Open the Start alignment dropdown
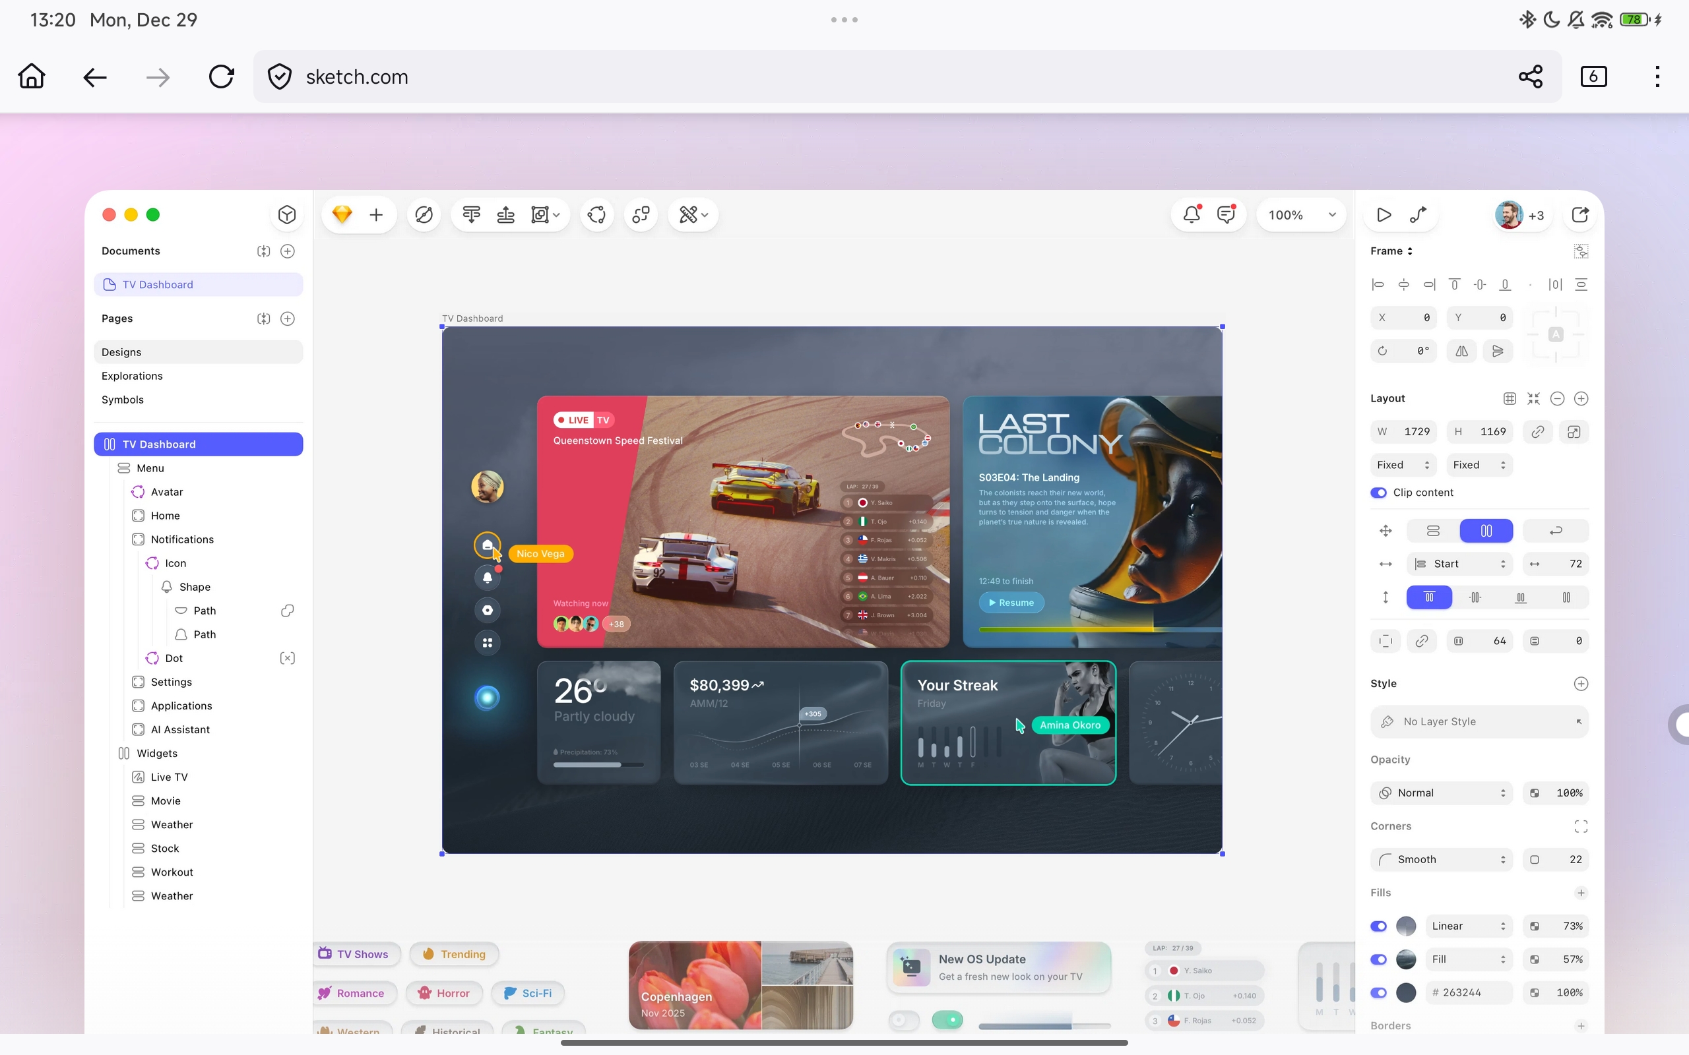The width and height of the screenshot is (1689, 1055). [1459, 564]
